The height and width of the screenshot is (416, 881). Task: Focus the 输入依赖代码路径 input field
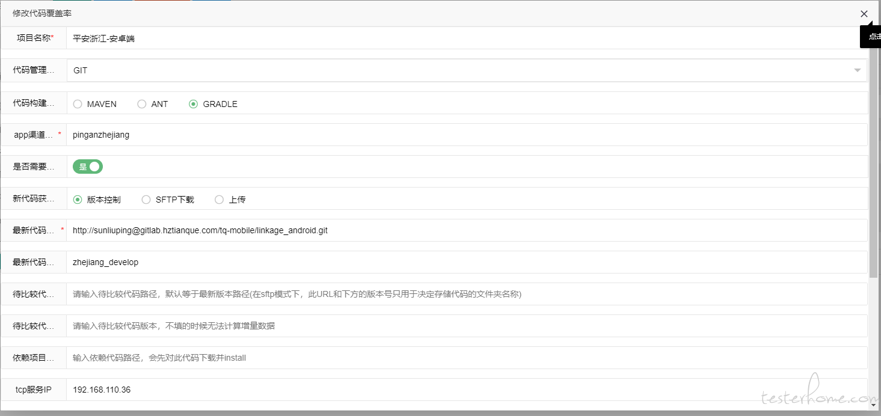click(x=467, y=358)
